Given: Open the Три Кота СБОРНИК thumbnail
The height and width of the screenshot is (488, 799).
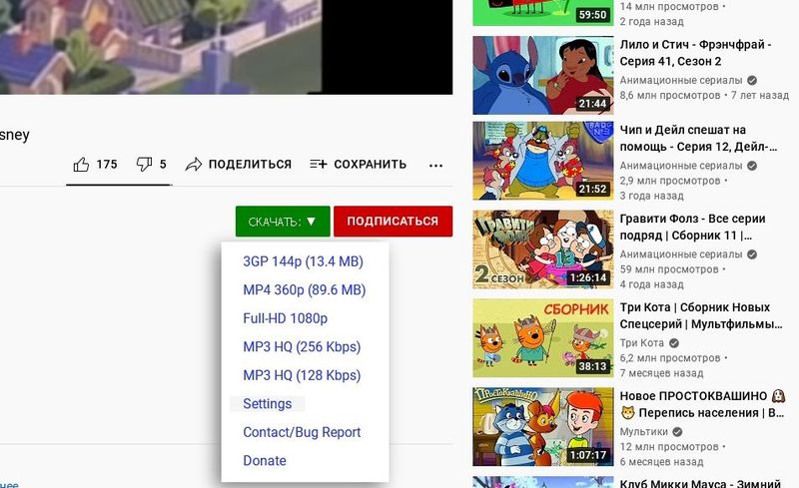Looking at the screenshot, I should pos(543,338).
